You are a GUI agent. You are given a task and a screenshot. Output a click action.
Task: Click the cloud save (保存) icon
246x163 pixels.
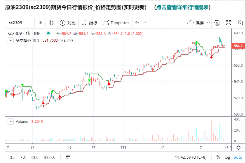(191, 23)
